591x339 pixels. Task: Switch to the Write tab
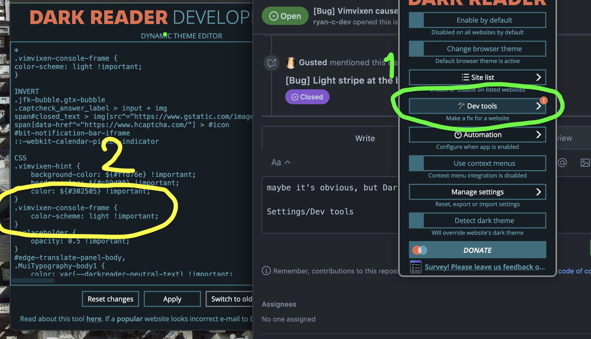[365, 138]
